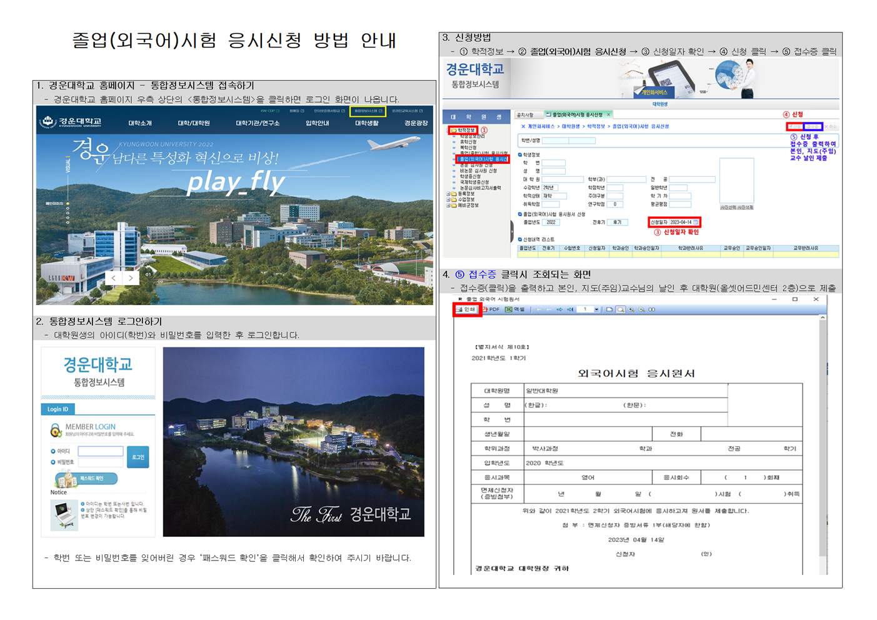Select the 아이디 radio button
Viewport: 877px width, 620px height.
53,451
